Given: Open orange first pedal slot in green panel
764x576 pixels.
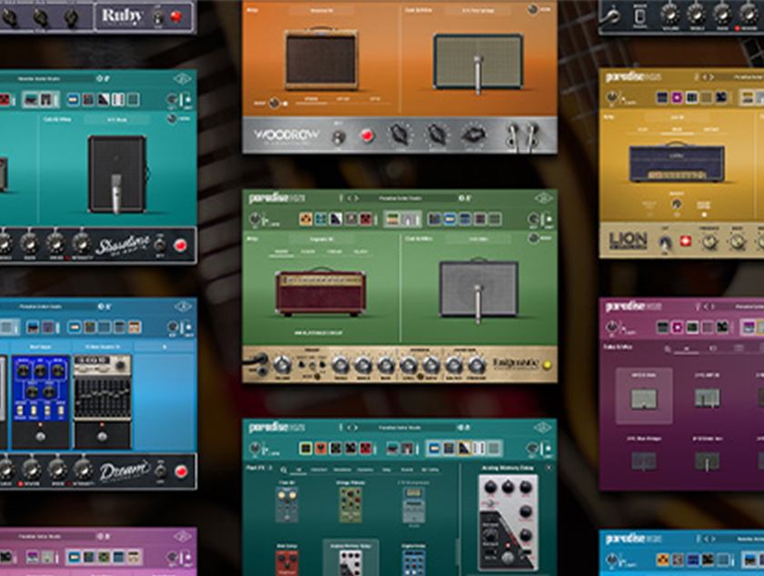Looking at the screenshot, I should (x=306, y=219).
